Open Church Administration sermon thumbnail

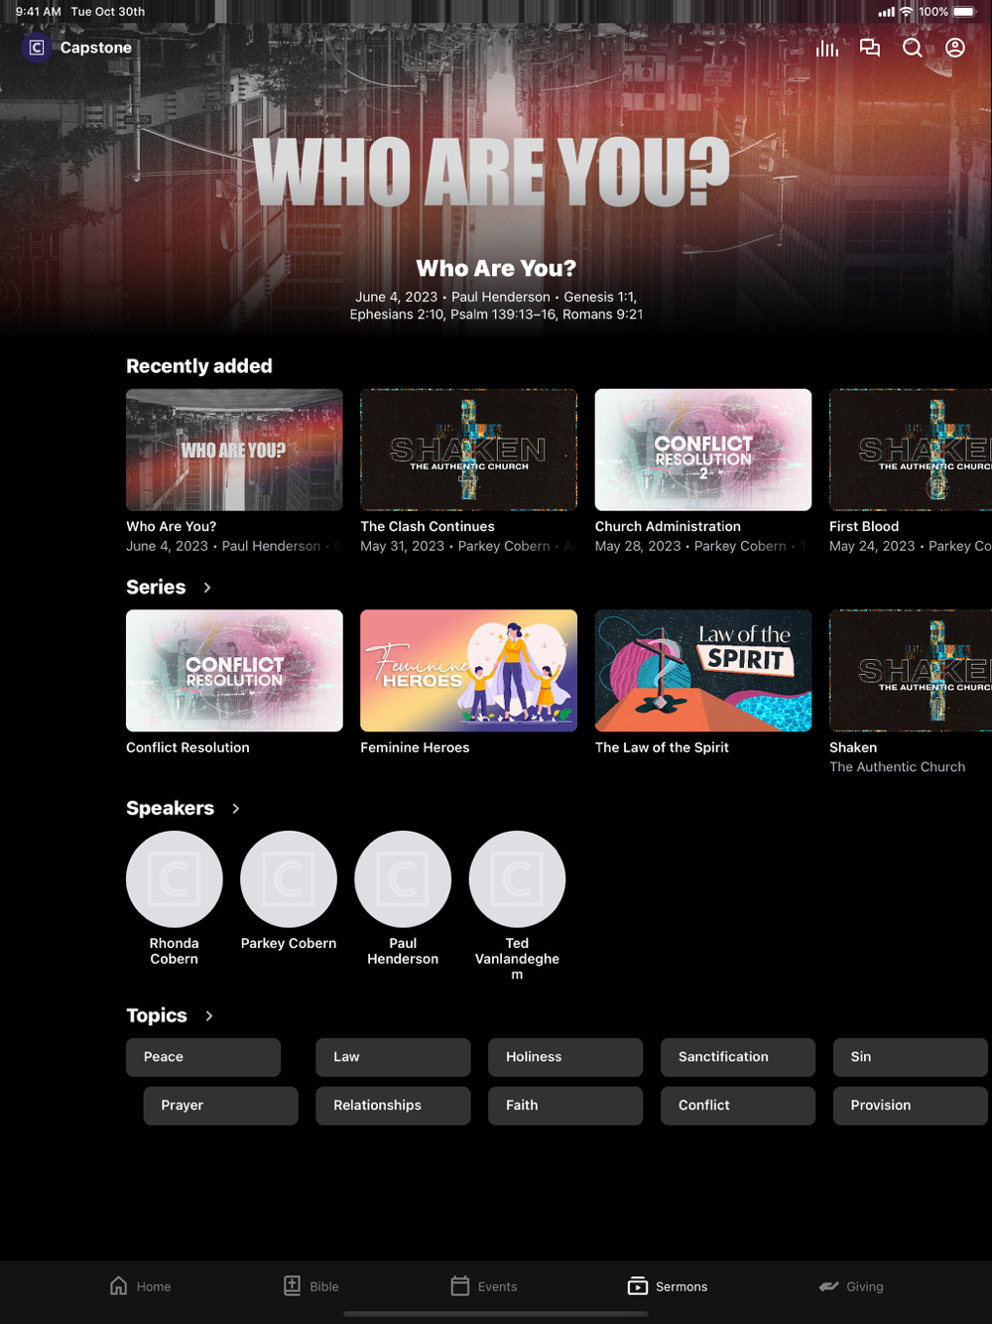click(703, 450)
